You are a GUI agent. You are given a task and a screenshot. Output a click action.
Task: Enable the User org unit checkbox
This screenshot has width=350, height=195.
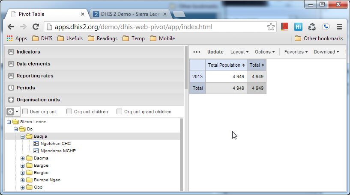coord(25,112)
